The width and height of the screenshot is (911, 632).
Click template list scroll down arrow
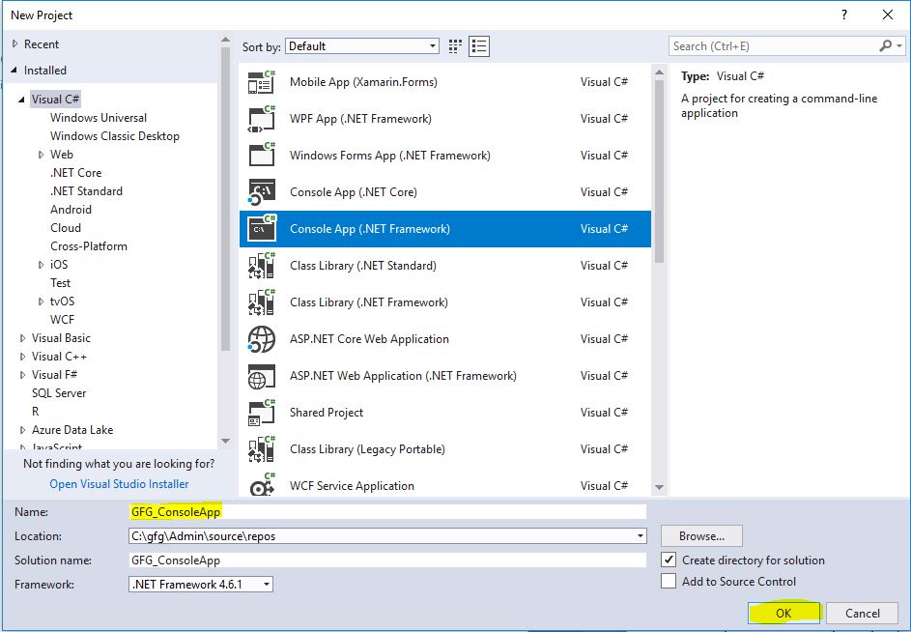coord(659,487)
